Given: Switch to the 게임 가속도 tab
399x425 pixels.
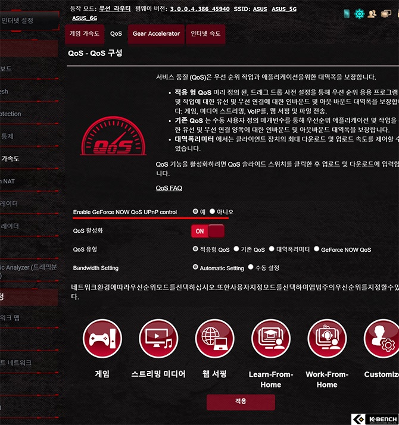Looking at the screenshot, I should [x=85, y=33].
